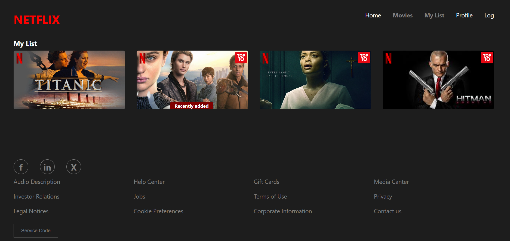Click the red NETFLIX logo
Screen dimensions: 510x241
37,20
